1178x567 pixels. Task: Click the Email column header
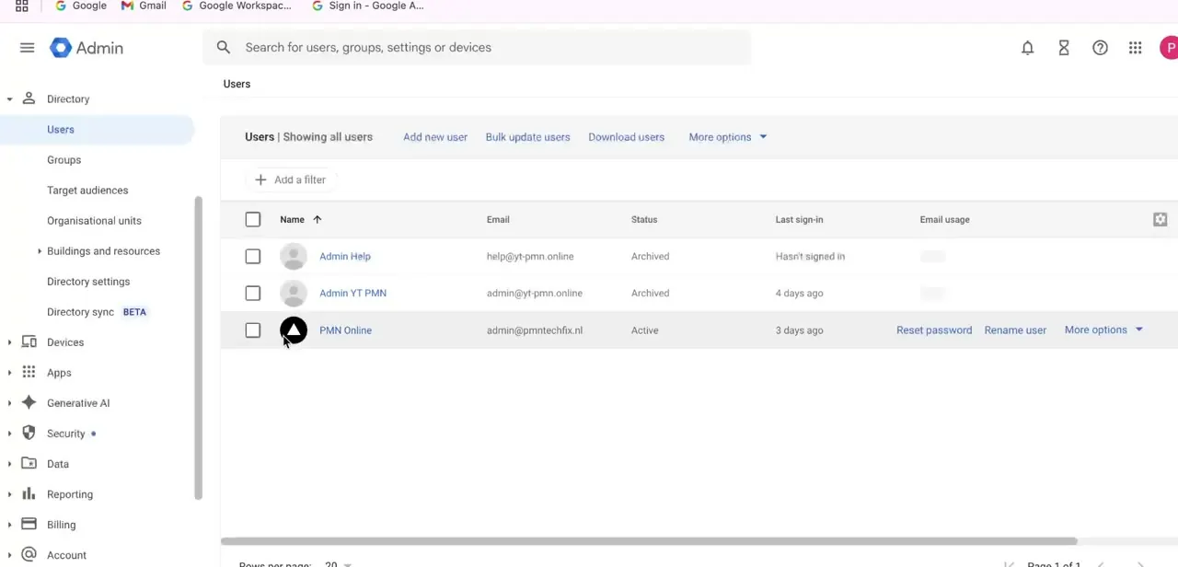tap(498, 219)
